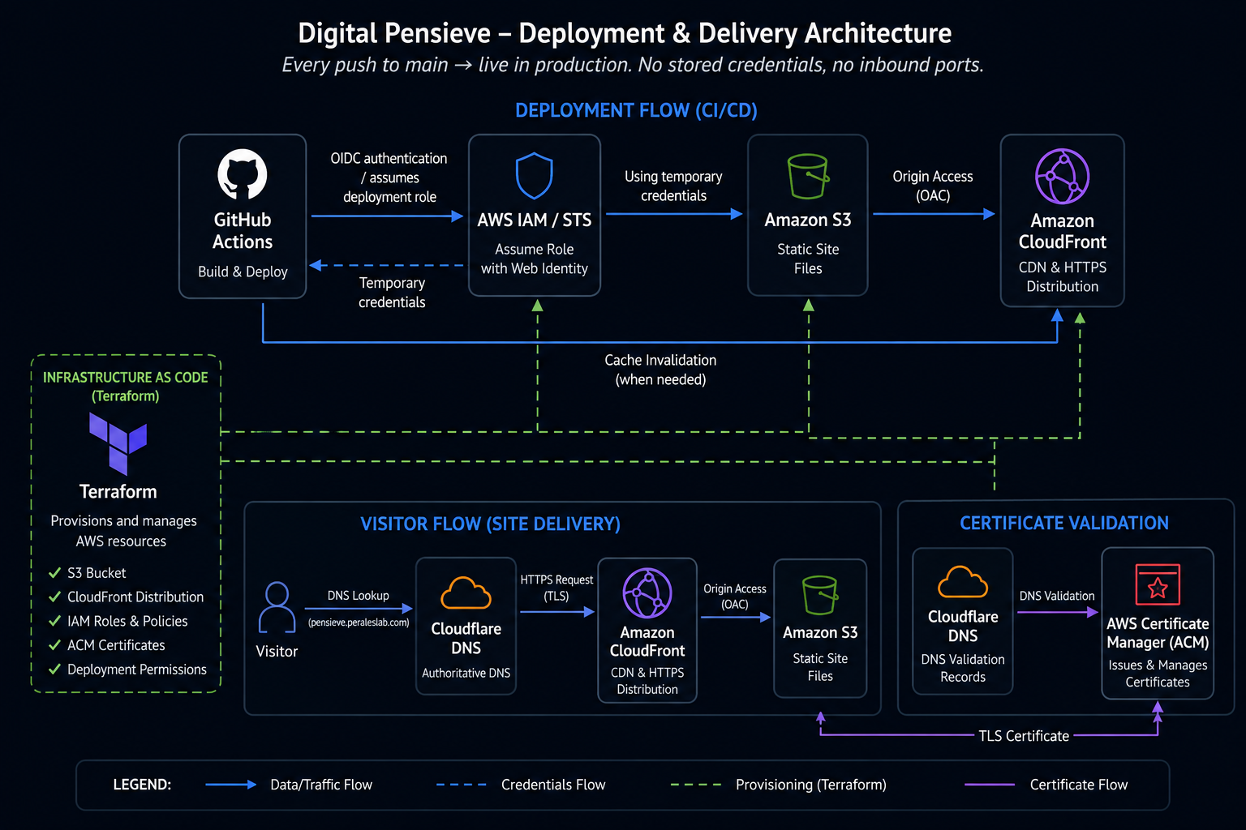The width and height of the screenshot is (1246, 830).
Task: Click 'DNS Validation Records' caption
Action: 963,668
